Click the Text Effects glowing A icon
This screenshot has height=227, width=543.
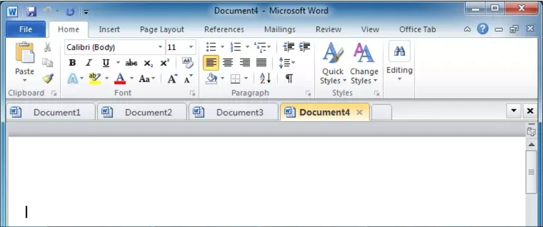pyautogui.click(x=73, y=79)
